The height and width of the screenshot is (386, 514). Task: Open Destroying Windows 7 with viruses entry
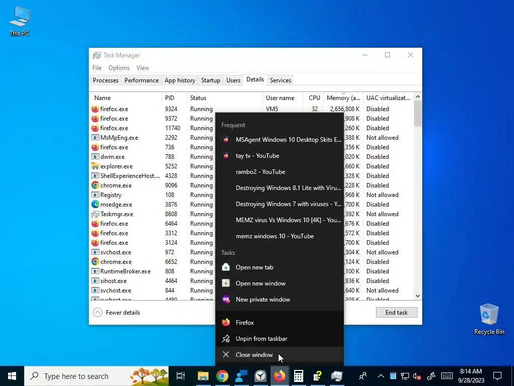[279, 204]
